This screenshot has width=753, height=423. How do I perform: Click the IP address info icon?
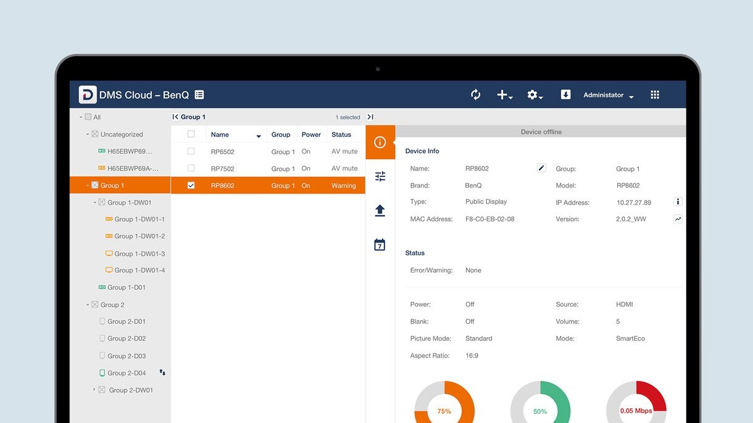click(677, 202)
